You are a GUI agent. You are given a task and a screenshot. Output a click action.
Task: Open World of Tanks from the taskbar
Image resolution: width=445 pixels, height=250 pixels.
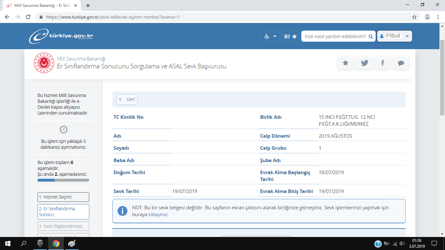(40, 243)
